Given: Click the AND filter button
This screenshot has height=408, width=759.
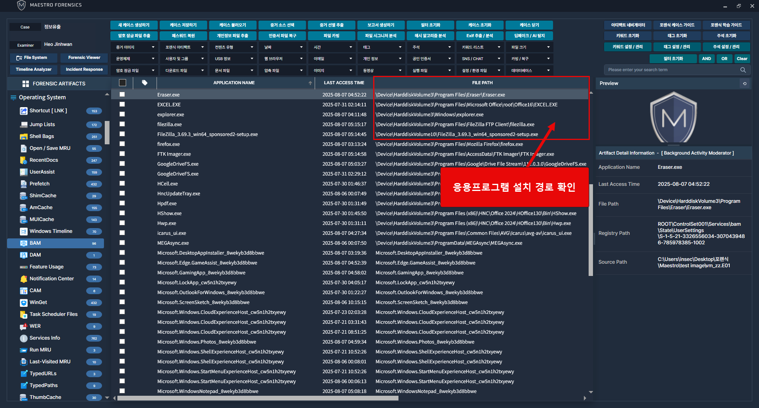Looking at the screenshot, I should [x=706, y=59].
